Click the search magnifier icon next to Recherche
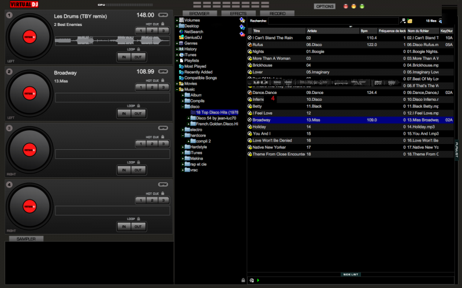This screenshot has height=288, width=462. click(x=403, y=20)
